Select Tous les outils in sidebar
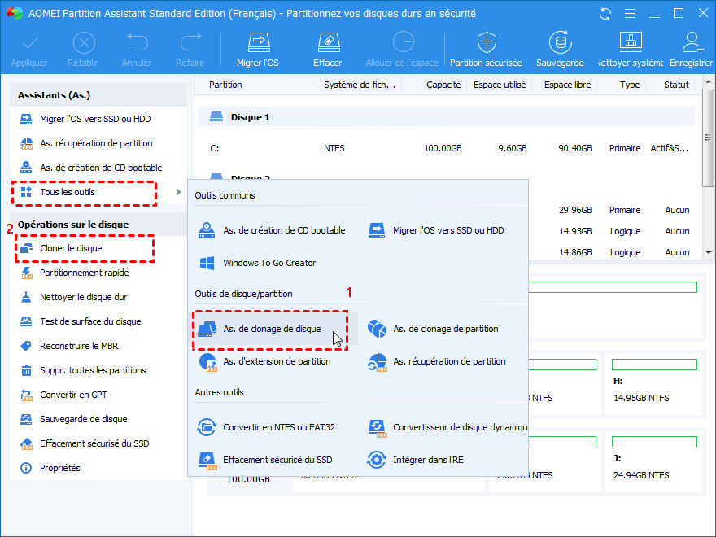This screenshot has width=716, height=537. click(67, 192)
